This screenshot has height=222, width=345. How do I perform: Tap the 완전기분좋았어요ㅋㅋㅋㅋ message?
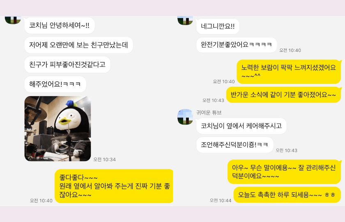pos(236,45)
